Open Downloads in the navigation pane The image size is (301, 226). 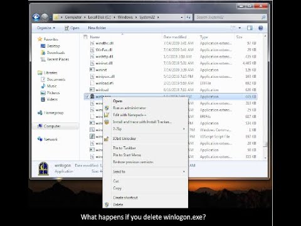[56, 53]
